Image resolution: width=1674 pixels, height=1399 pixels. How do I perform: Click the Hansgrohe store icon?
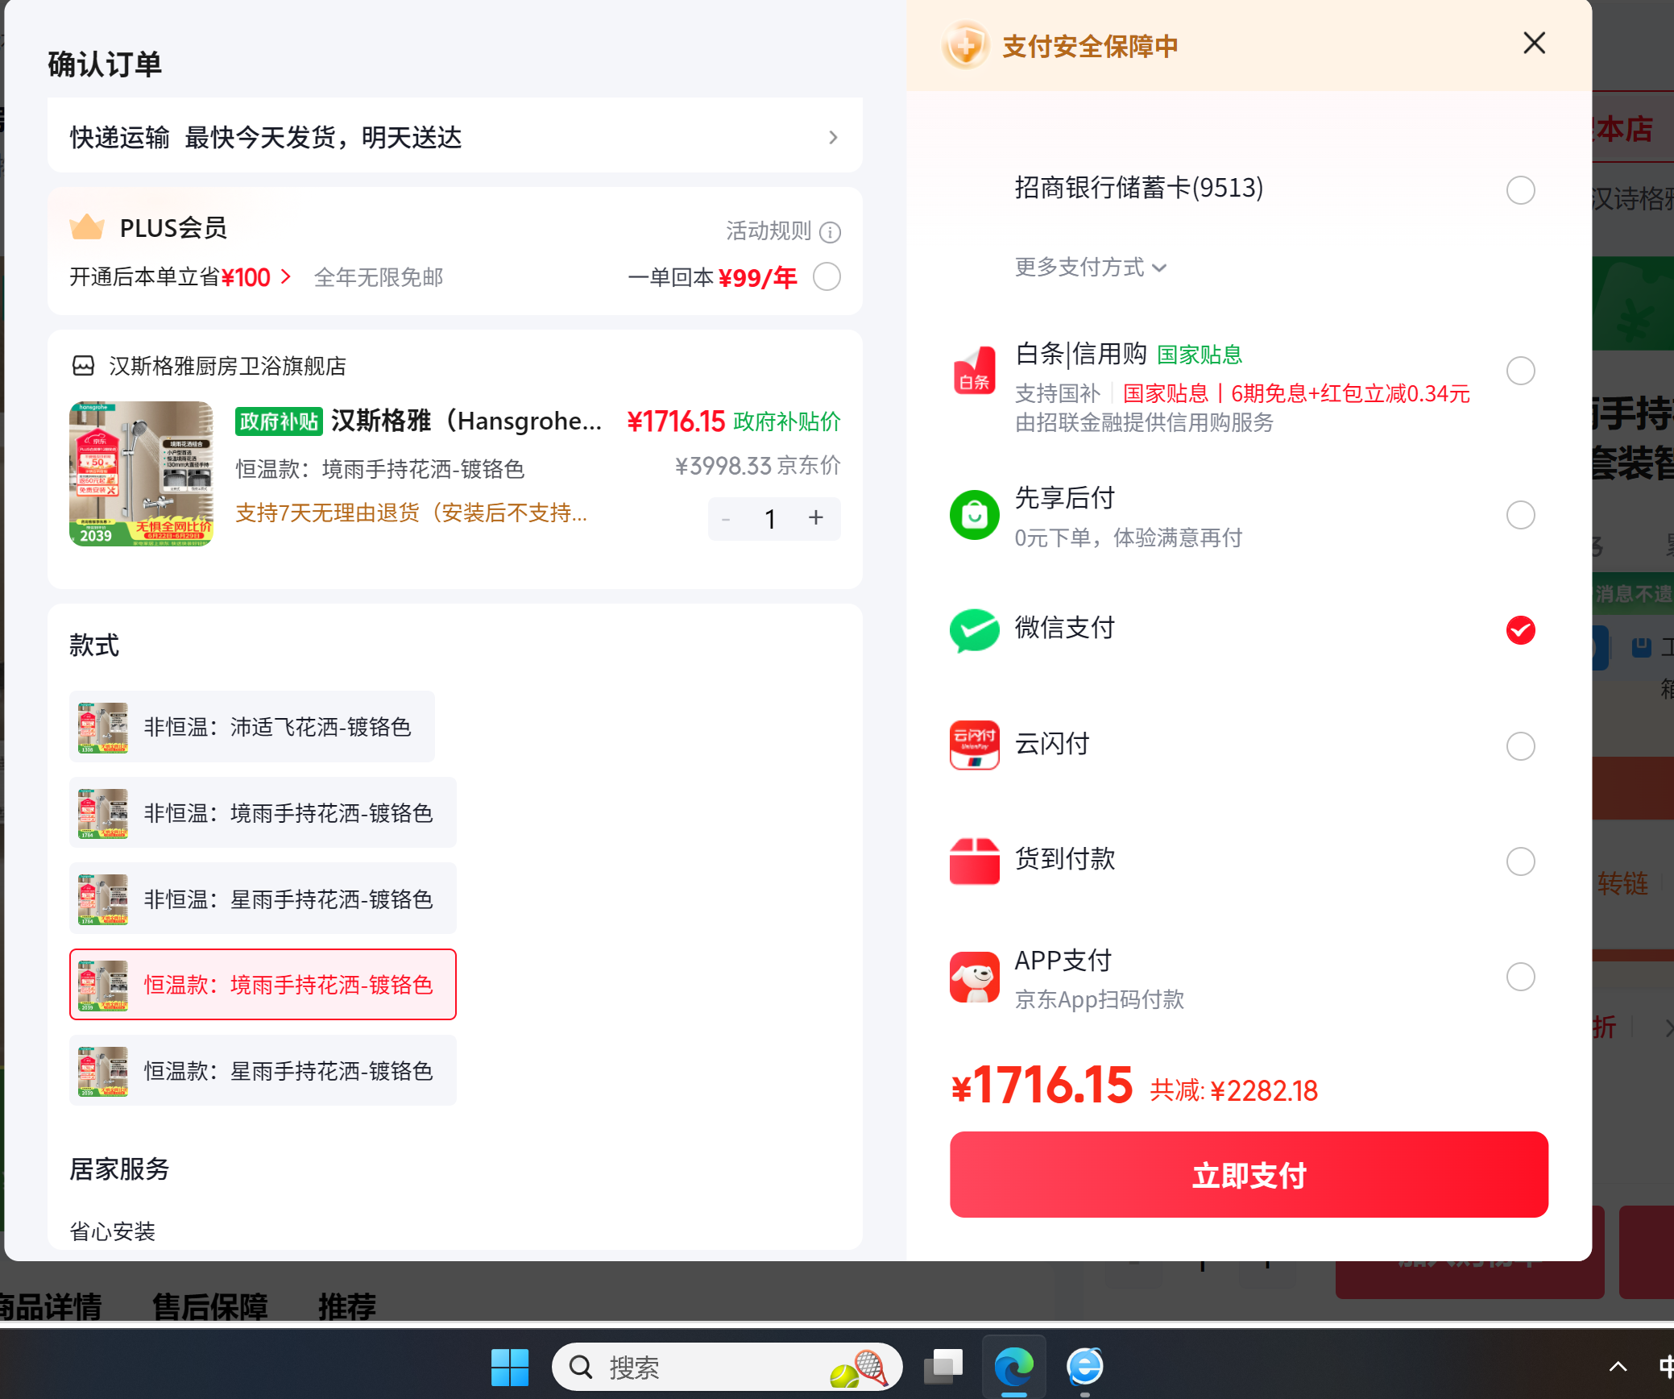point(84,366)
